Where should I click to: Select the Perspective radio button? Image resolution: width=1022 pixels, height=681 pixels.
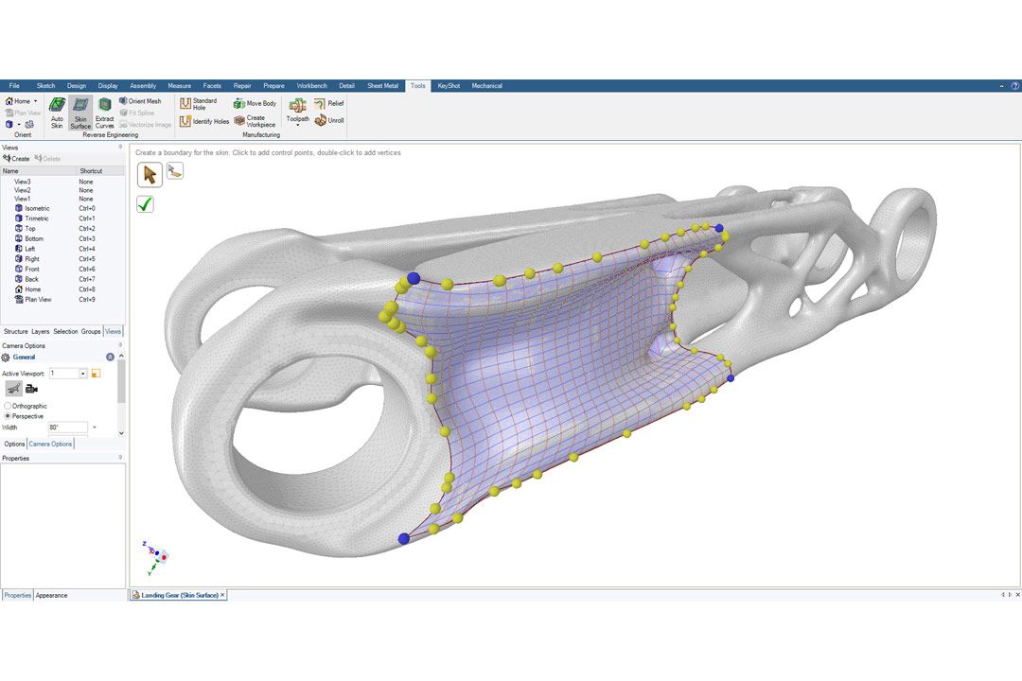click(9, 416)
